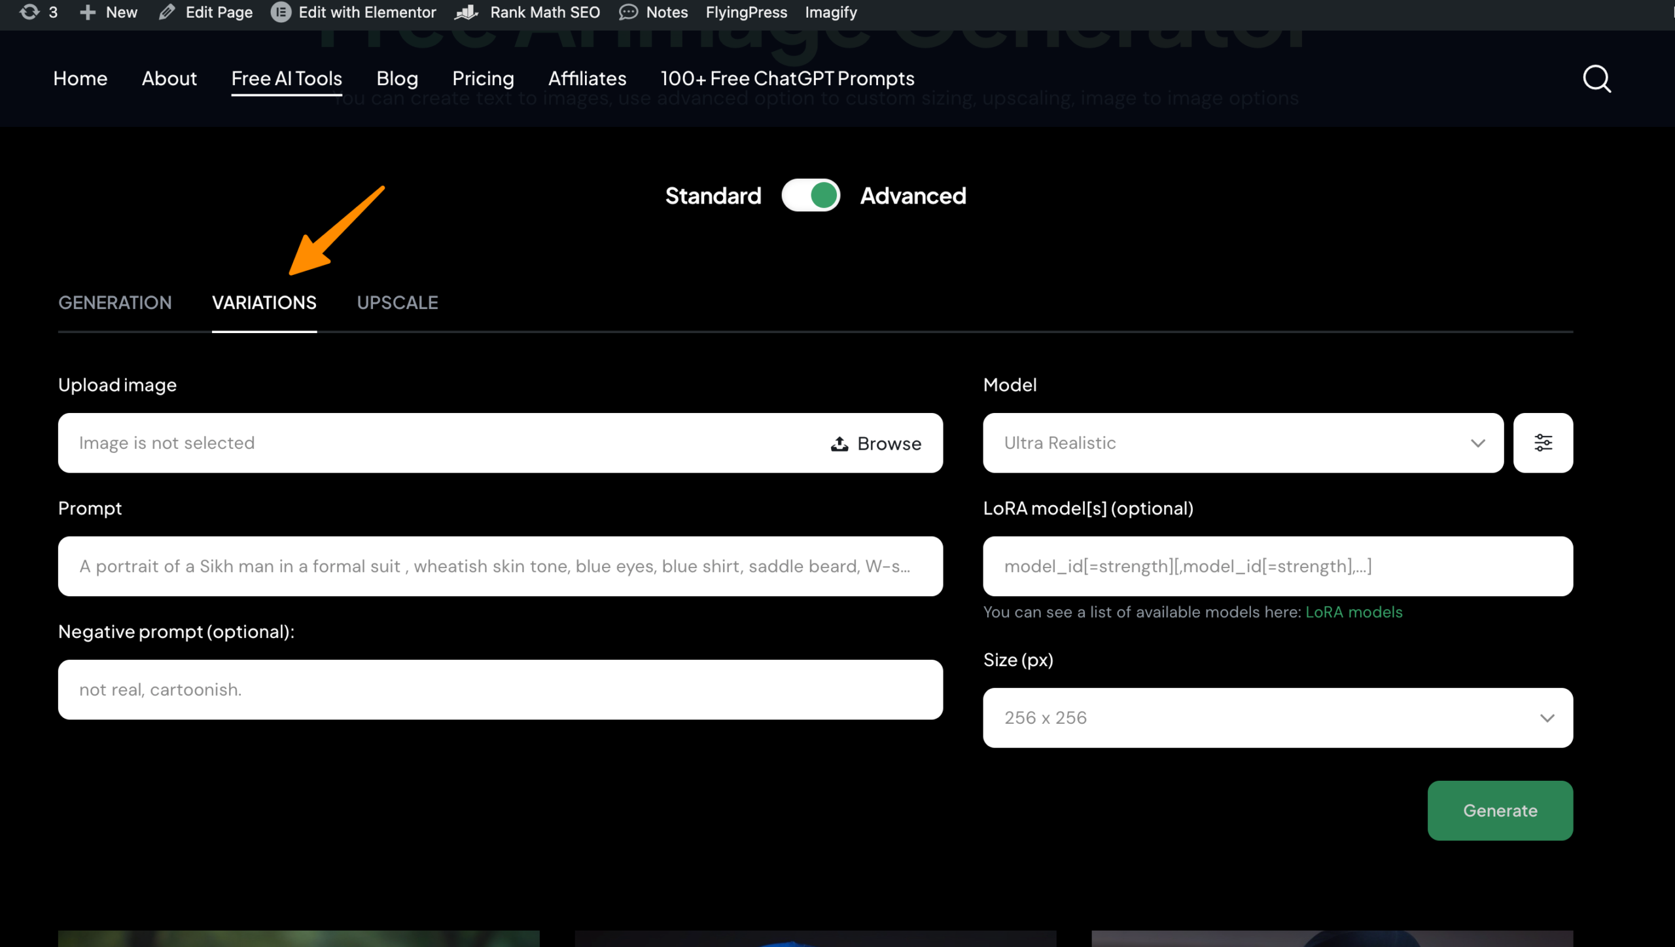
Task: Switch to the Upscale tab
Action: pyautogui.click(x=397, y=303)
